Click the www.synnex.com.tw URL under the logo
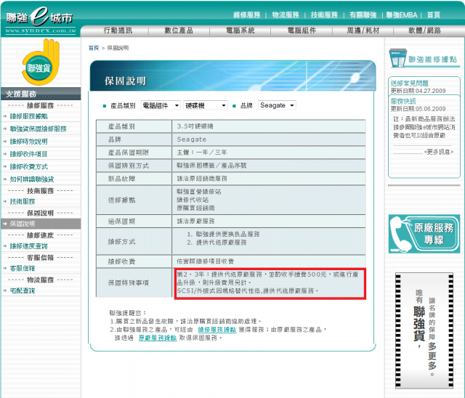465x398 pixels. click(x=41, y=31)
